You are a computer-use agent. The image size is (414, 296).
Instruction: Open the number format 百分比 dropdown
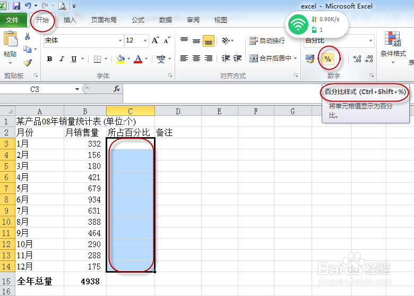[370, 40]
